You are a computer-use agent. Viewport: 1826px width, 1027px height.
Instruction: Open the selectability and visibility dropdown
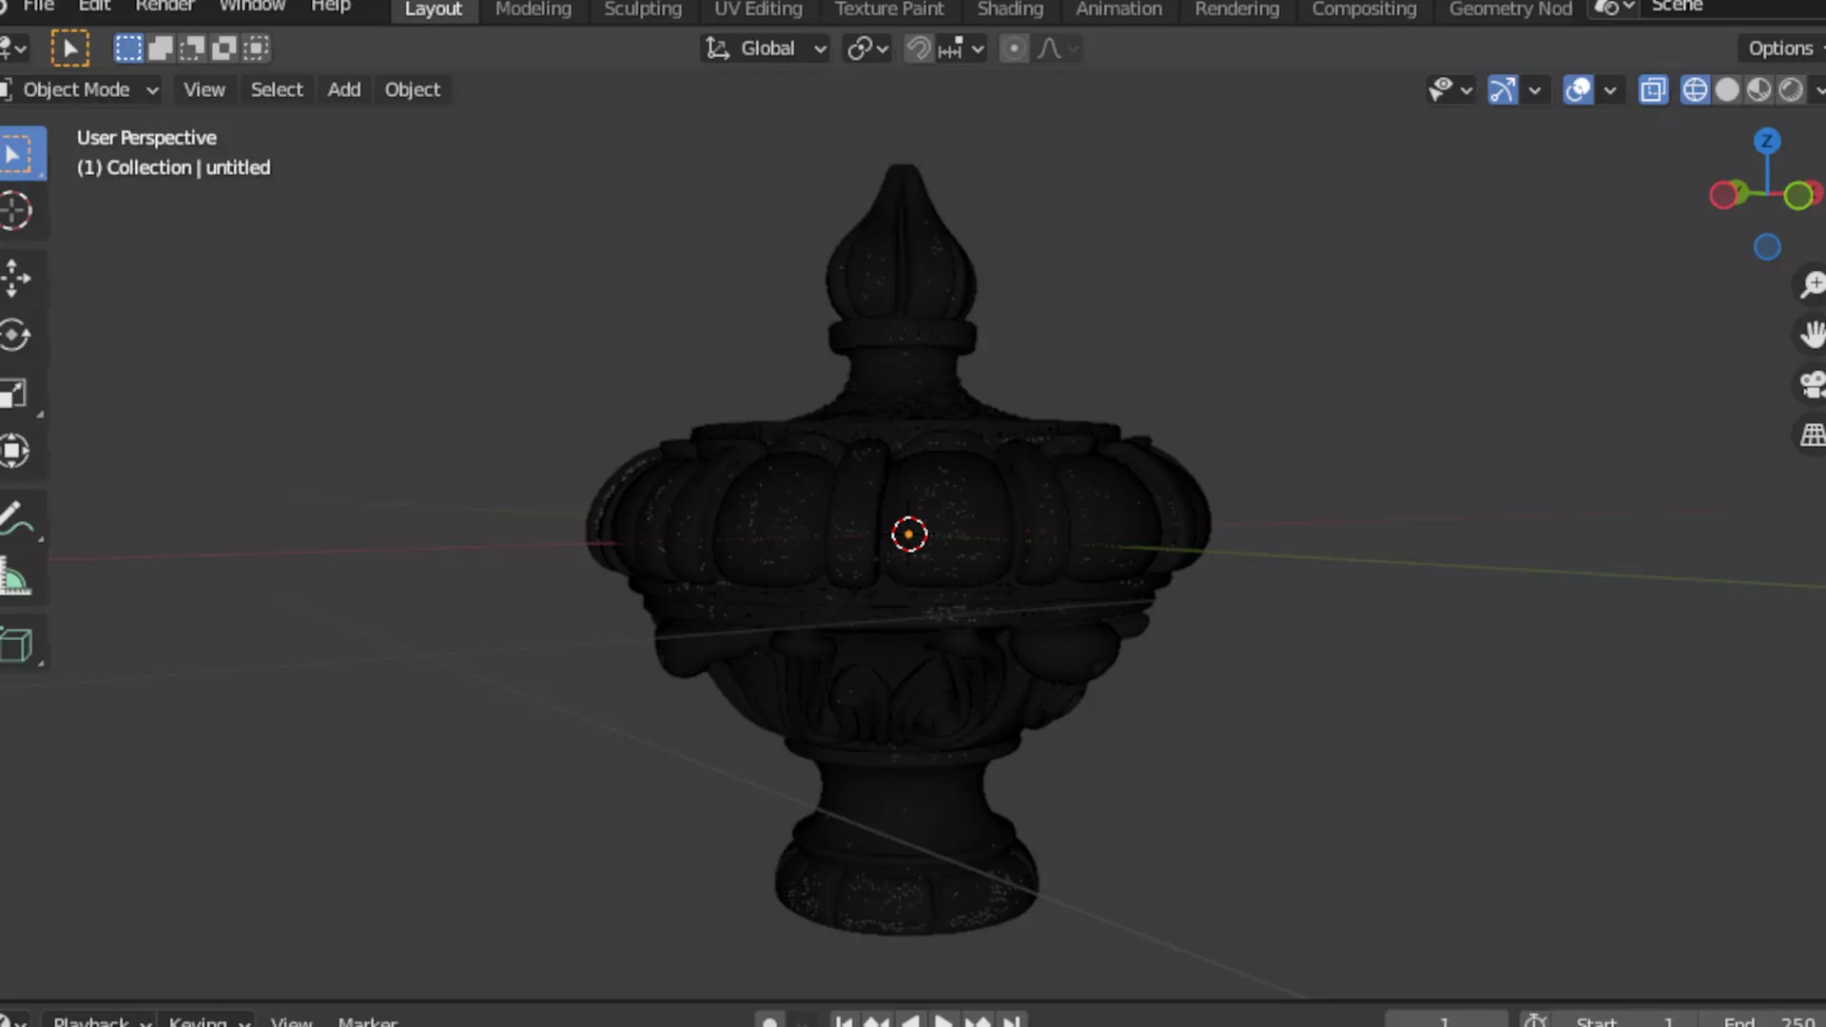click(1450, 89)
